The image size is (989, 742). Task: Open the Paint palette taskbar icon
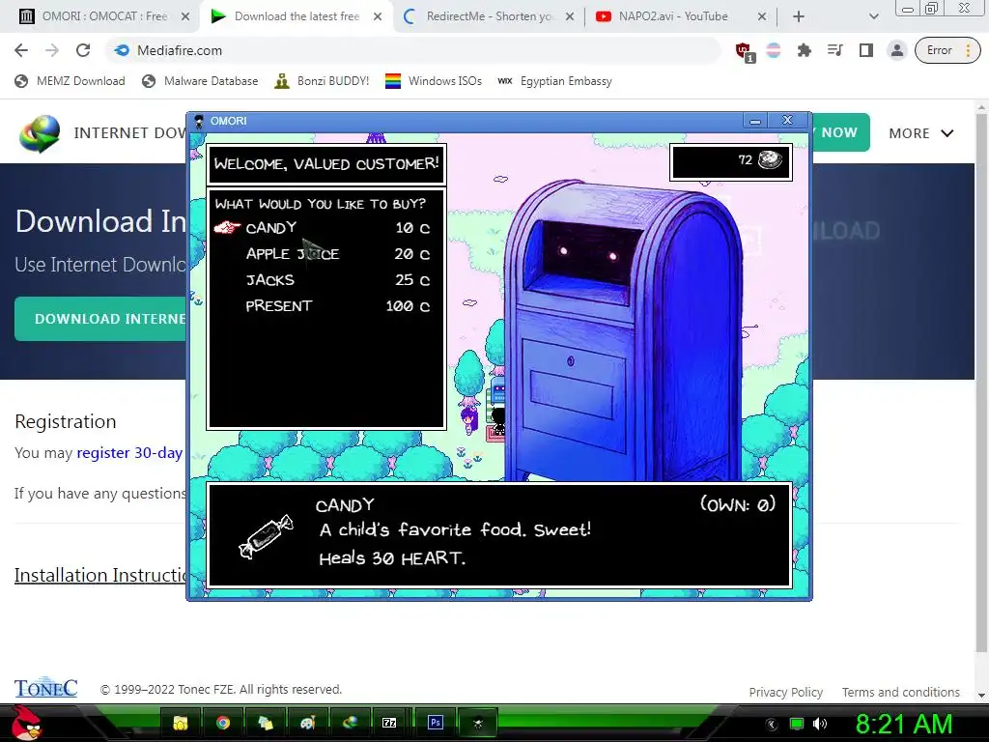point(307,723)
